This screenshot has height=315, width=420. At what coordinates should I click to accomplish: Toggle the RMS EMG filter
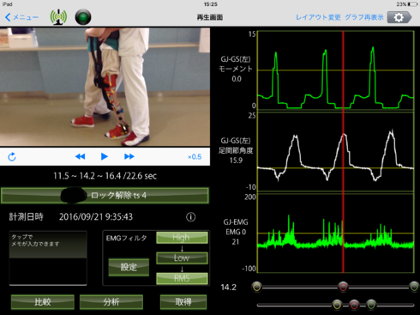(182, 278)
